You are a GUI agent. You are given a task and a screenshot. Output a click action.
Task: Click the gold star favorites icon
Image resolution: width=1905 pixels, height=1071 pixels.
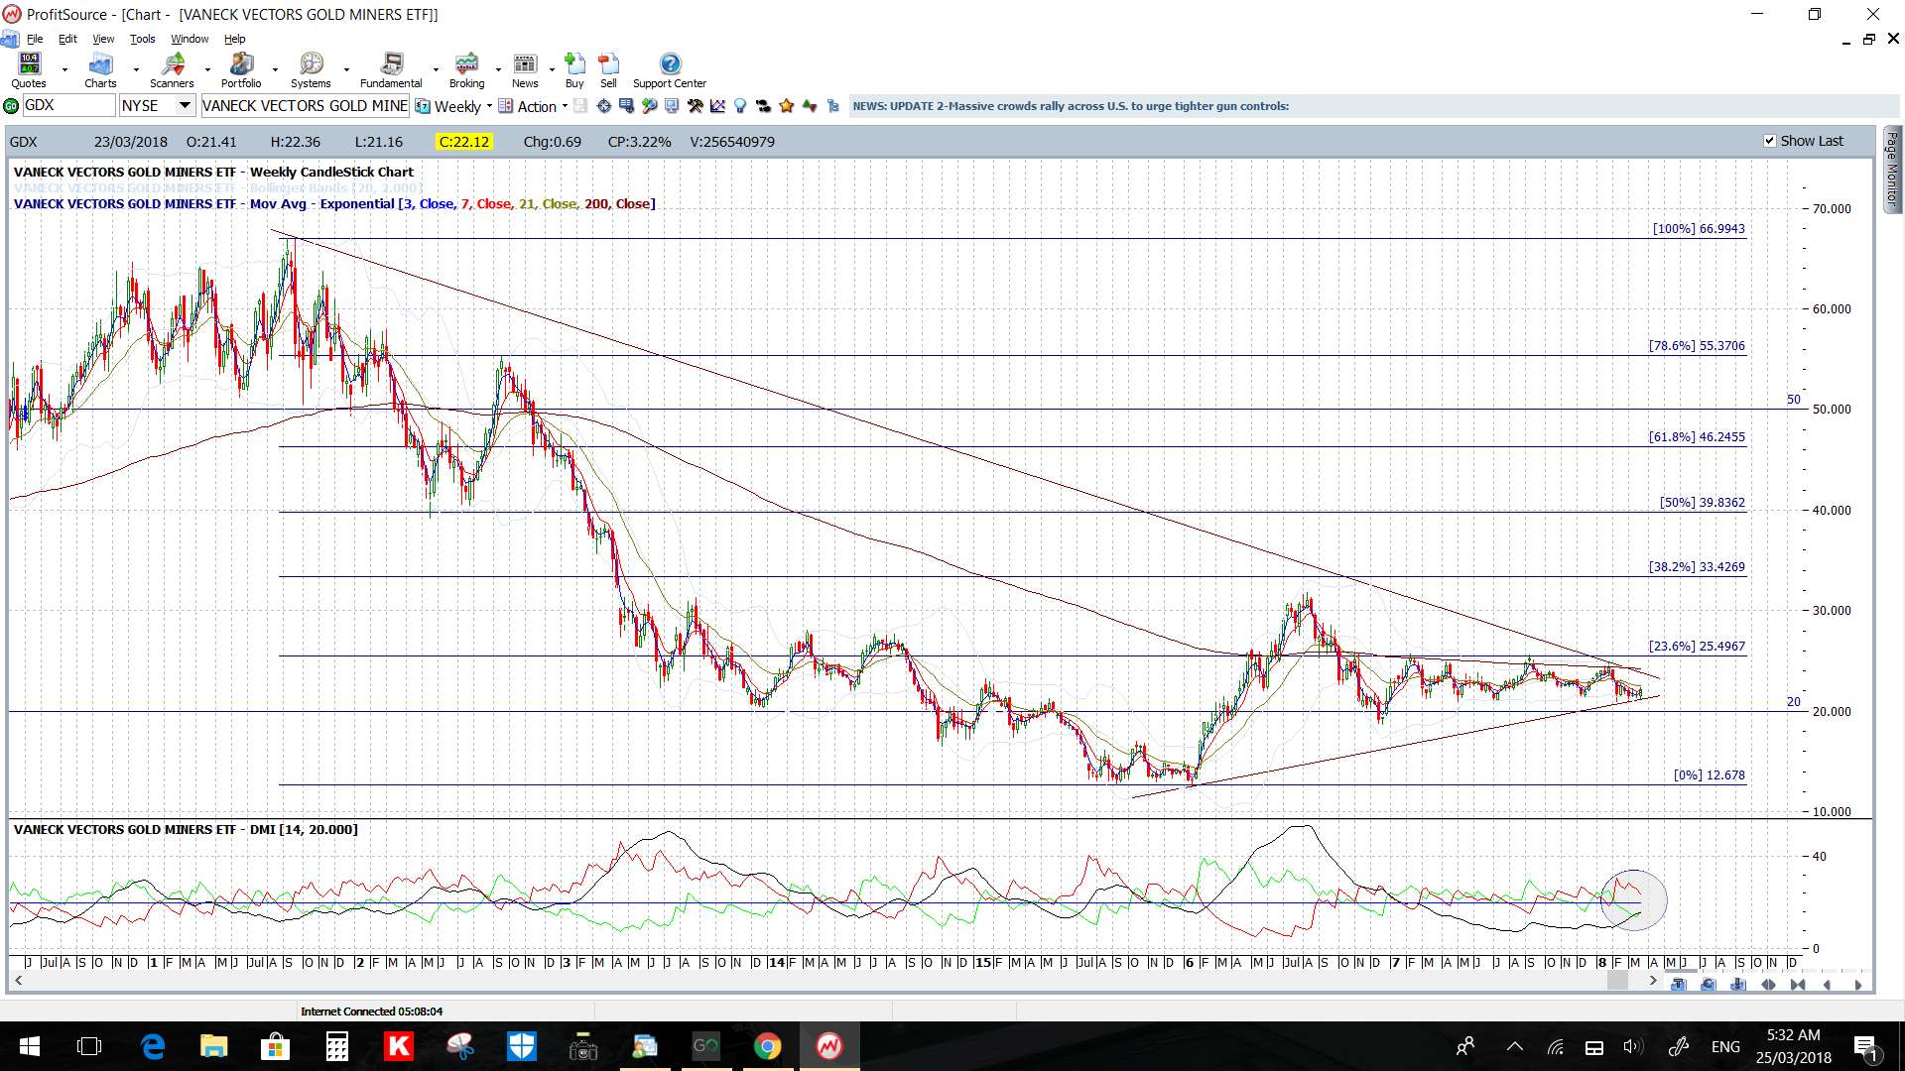click(x=787, y=106)
